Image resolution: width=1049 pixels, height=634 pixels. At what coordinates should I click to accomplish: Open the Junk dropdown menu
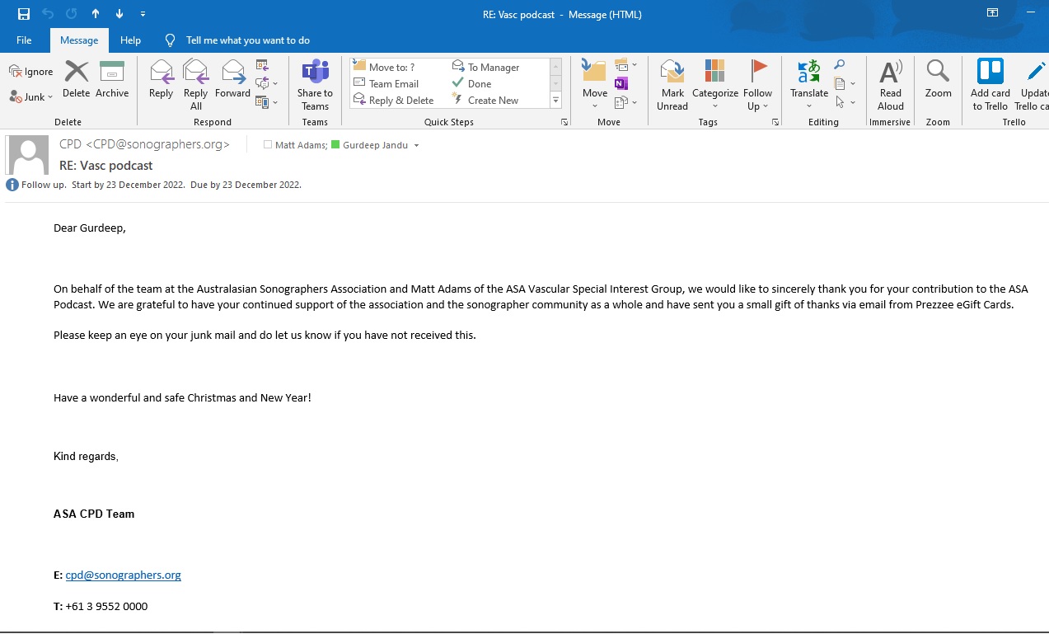point(32,96)
